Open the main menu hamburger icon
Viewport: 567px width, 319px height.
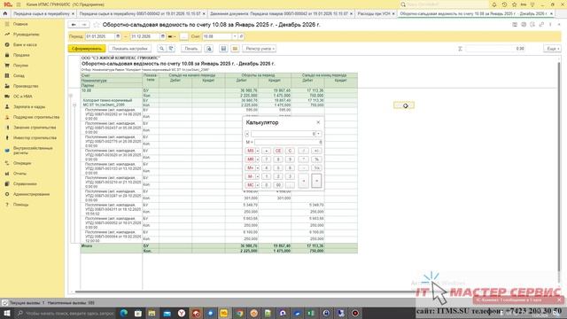click(19, 4)
